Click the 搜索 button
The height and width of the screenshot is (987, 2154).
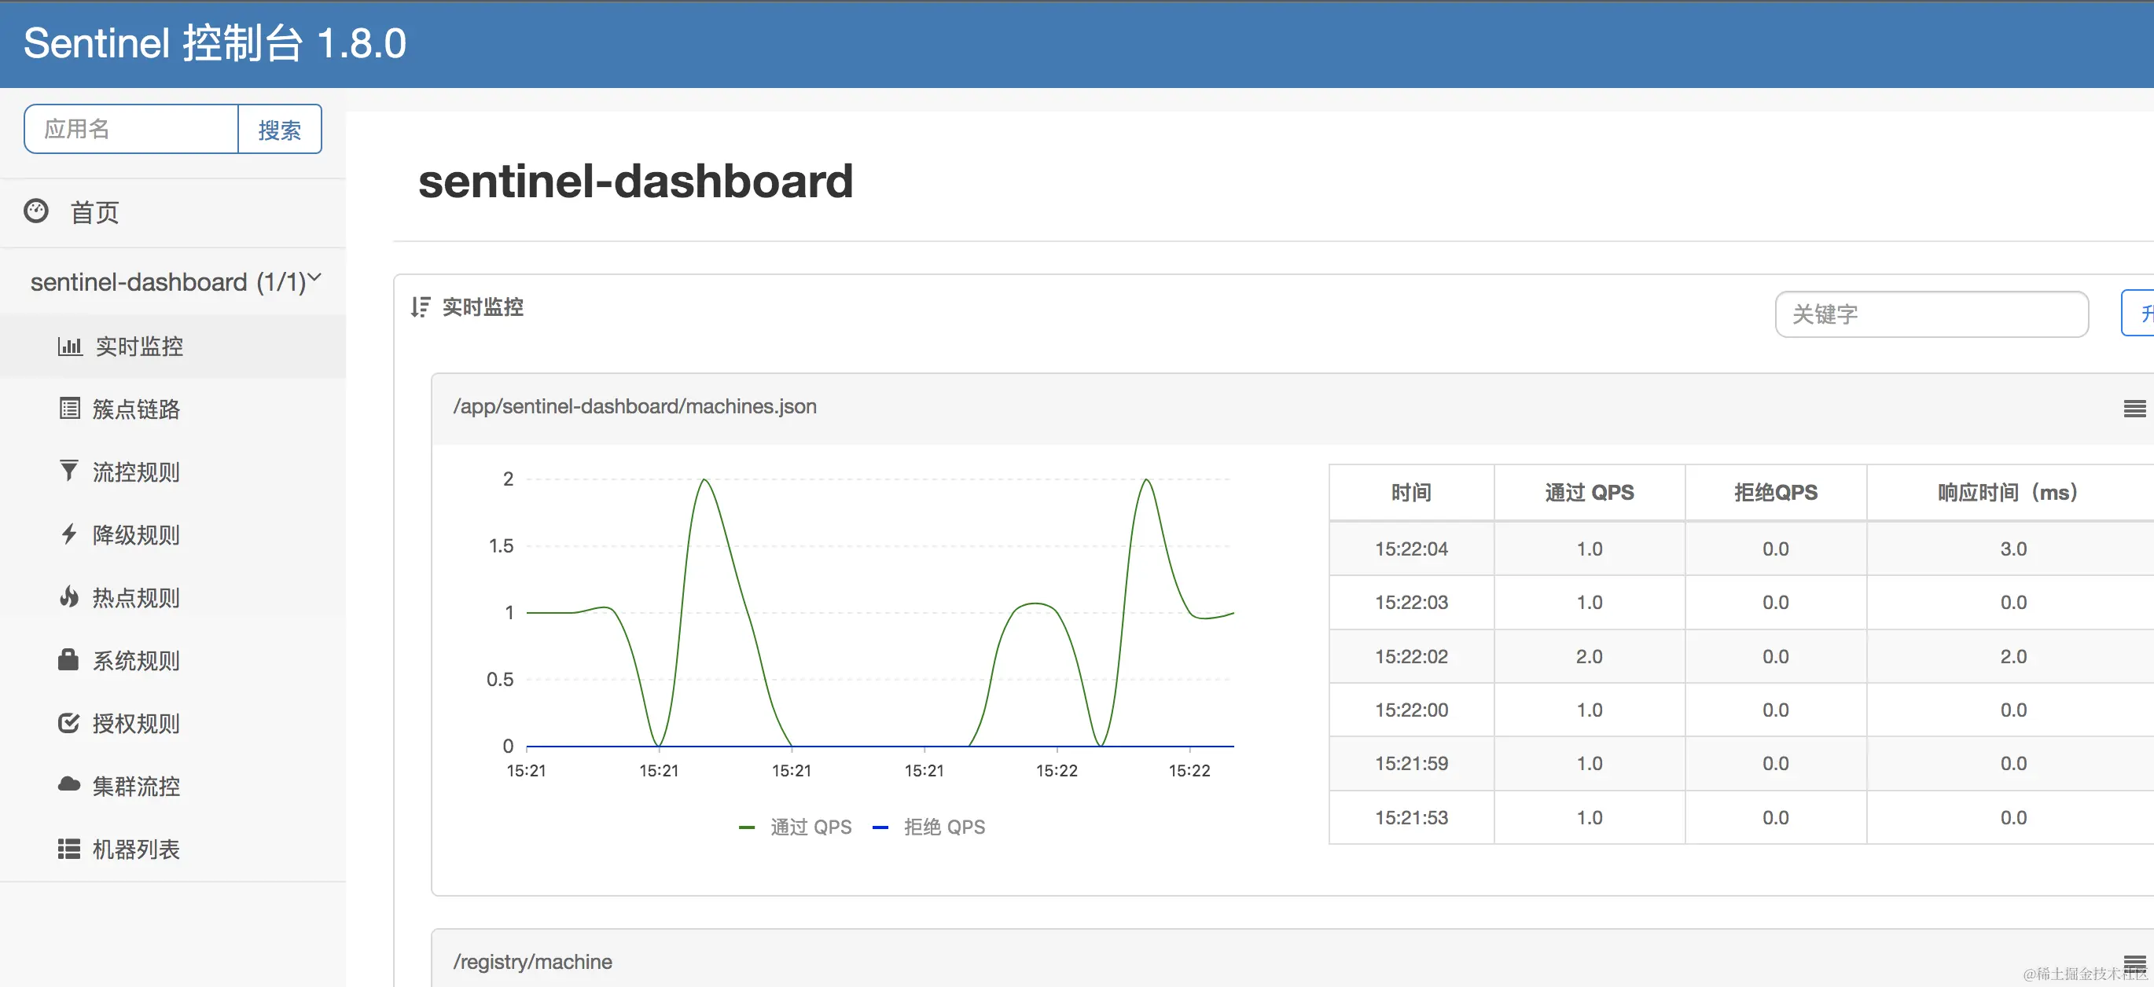point(279,130)
